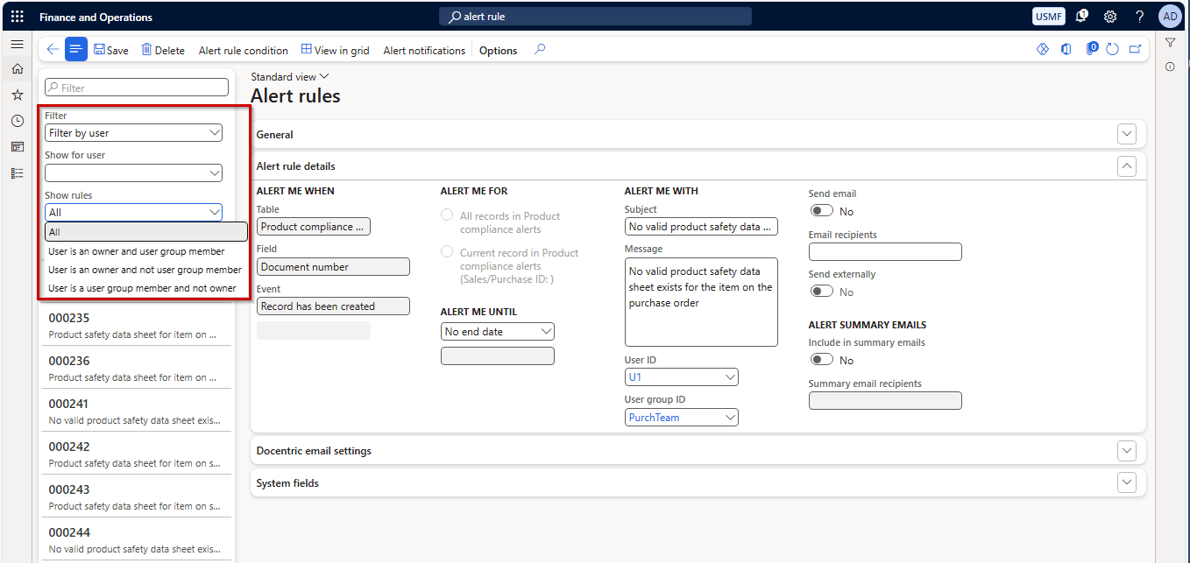The height and width of the screenshot is (563, 1190).
Task: Select alert rule 000241
Action: [x=137, y=412]
